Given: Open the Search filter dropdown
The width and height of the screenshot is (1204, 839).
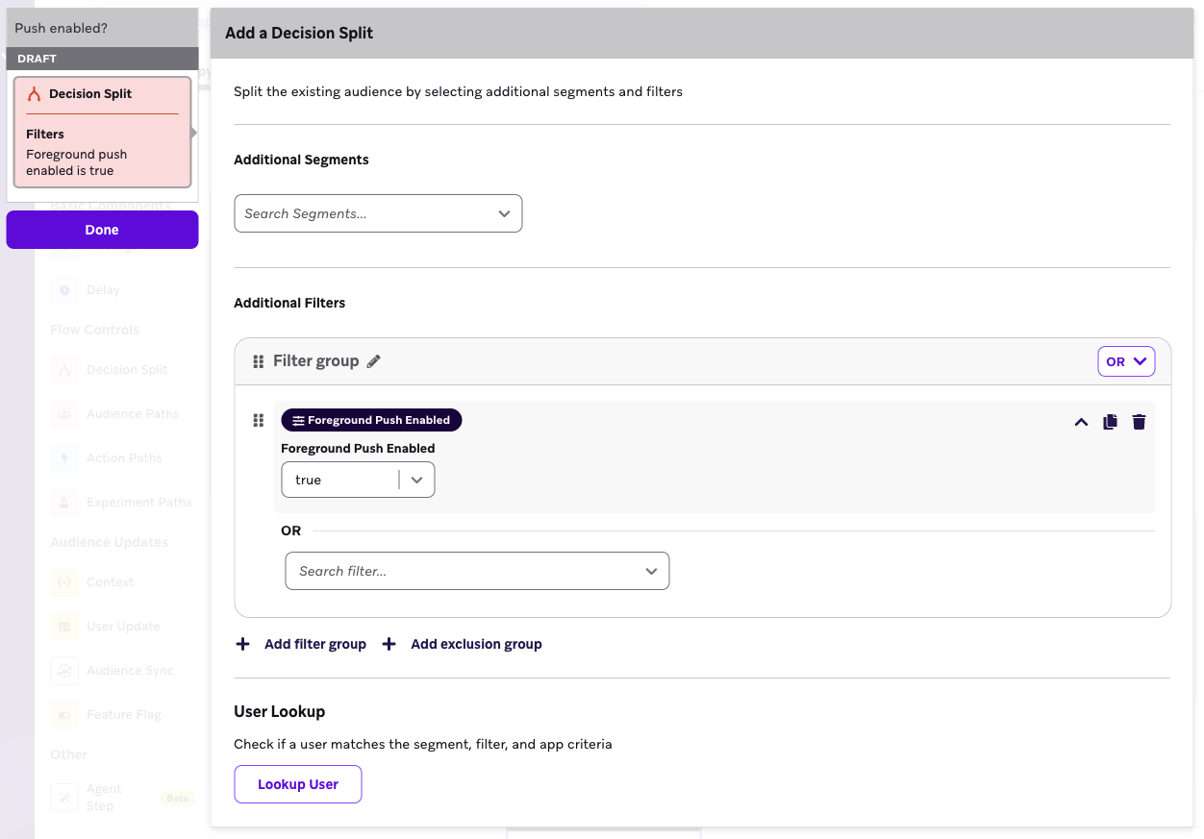Looking at the screenshot, I should click(477, 571).
